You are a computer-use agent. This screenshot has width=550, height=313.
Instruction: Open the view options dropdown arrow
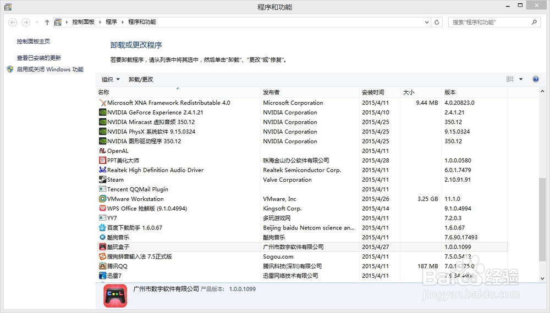point(521,79)
